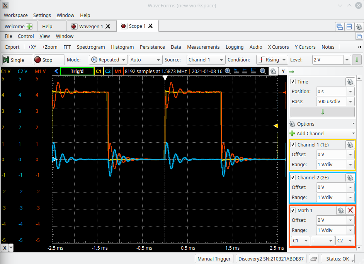Click the green plus on Welcome tab
The height and width of the screenshot is (264, 364).
coord(29,26)
